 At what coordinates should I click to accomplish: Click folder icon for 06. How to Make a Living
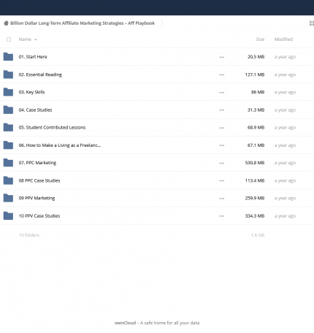(8, 145)
